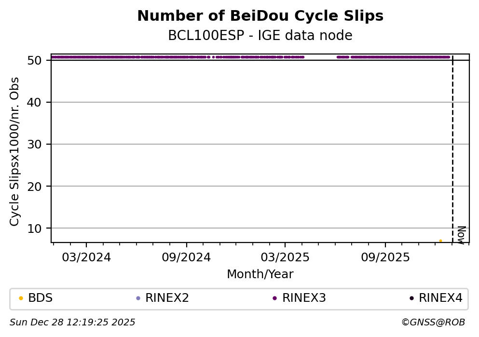
Task: Click the "BCL100ESP - IGE data node" subtitle
Action: (260, 36)
